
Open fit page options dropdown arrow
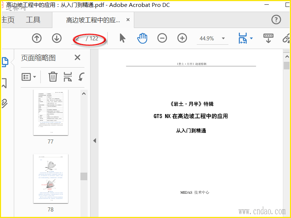[x=251, y=39]
